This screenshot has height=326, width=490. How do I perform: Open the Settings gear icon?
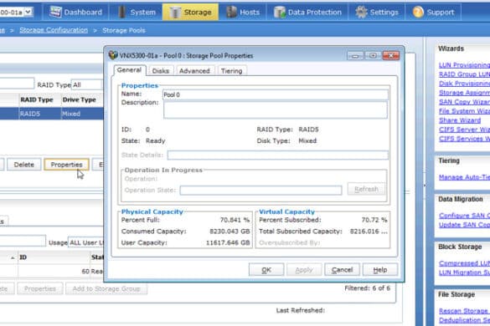point(361,13)
